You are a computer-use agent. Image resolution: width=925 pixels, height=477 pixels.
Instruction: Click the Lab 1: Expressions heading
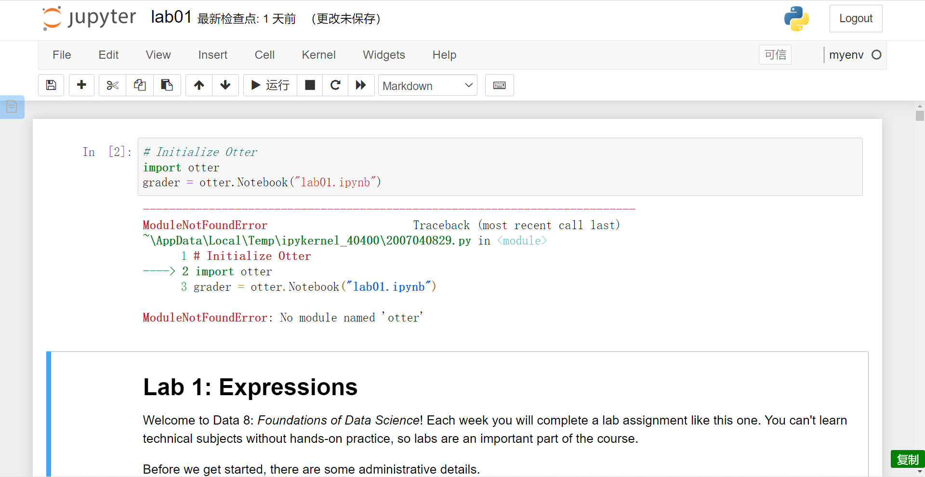(x=250, y=387)
